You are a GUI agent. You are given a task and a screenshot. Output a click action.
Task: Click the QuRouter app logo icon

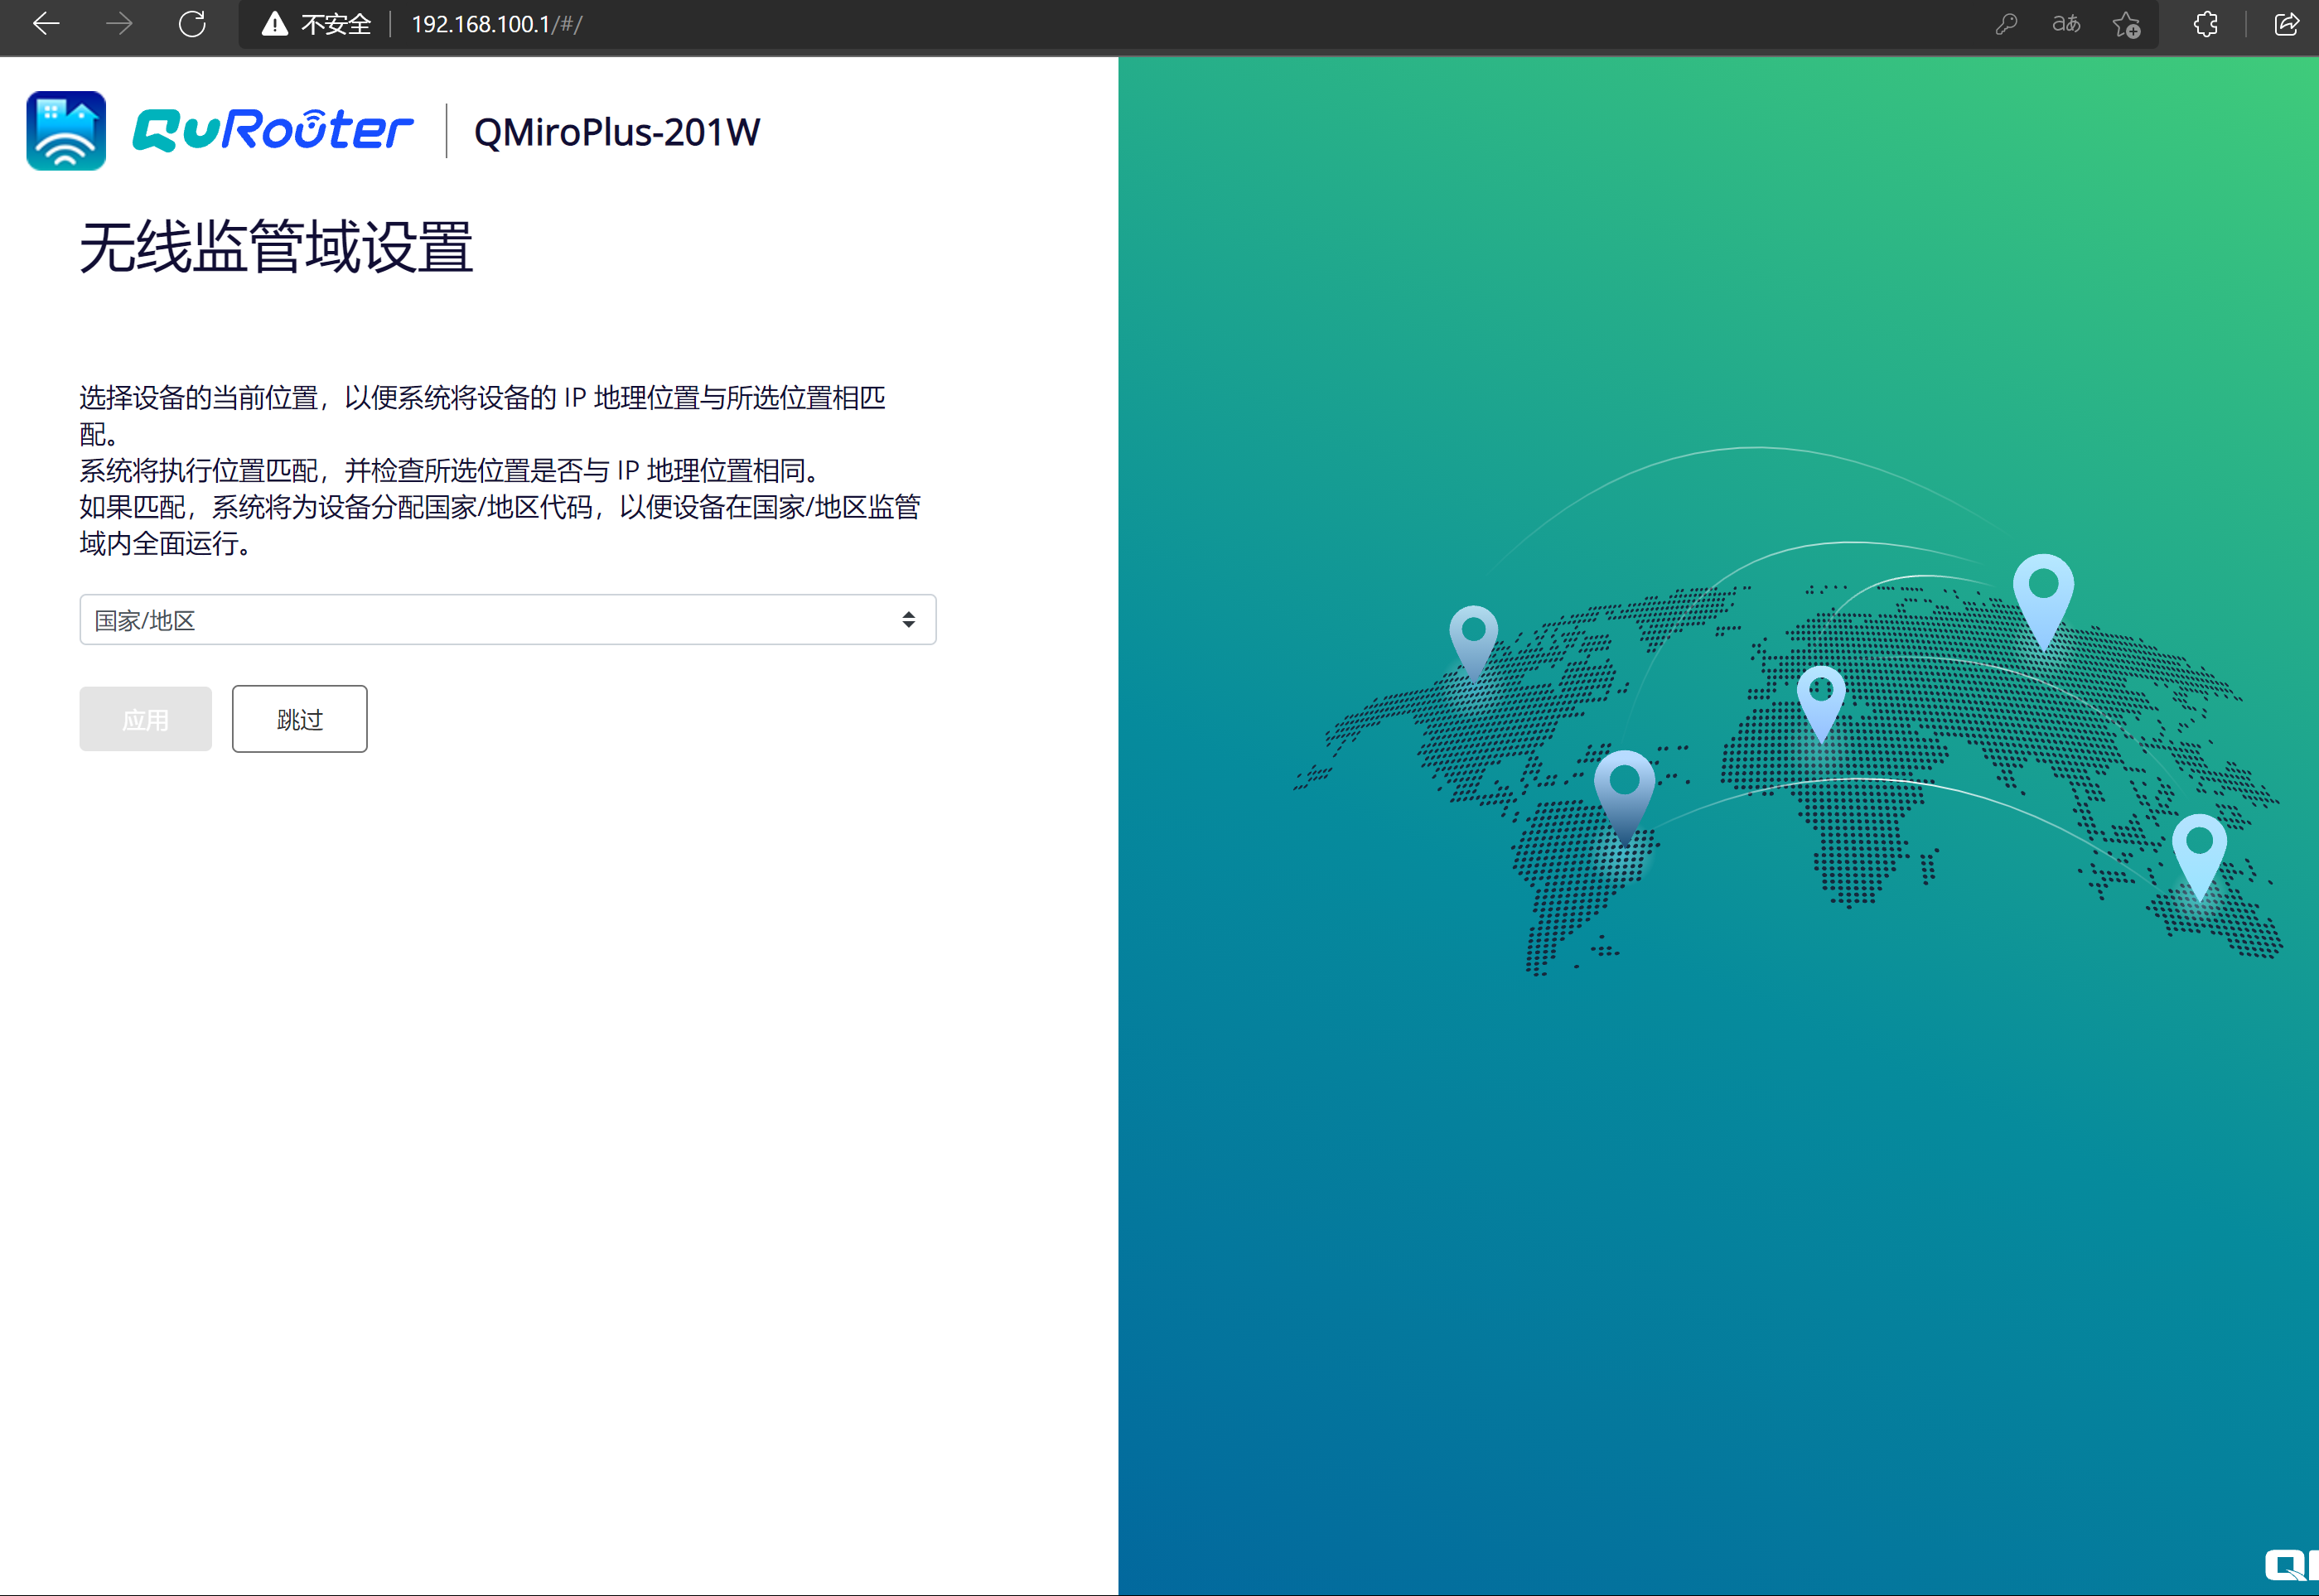point(66,131)
